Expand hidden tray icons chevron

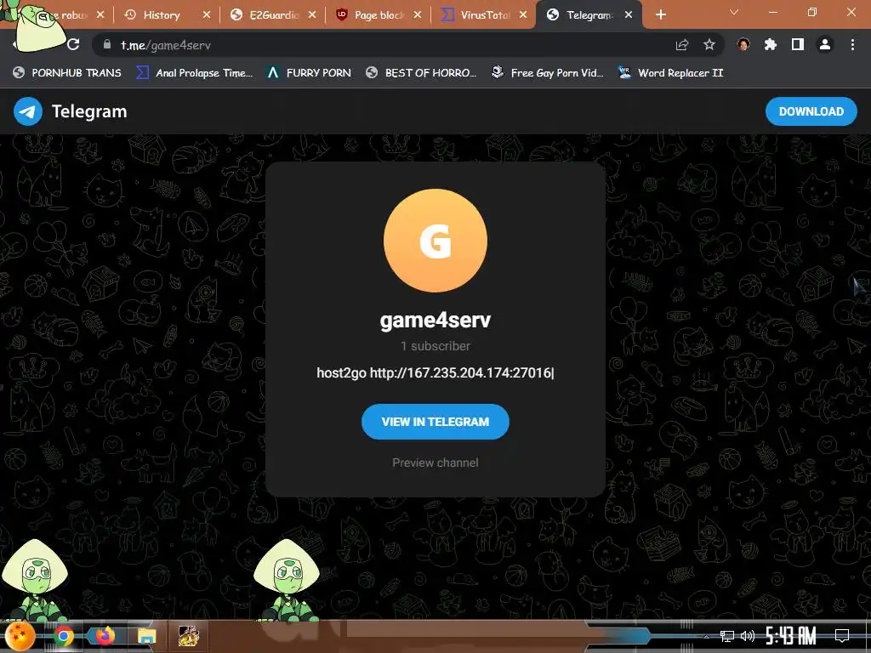707,636
